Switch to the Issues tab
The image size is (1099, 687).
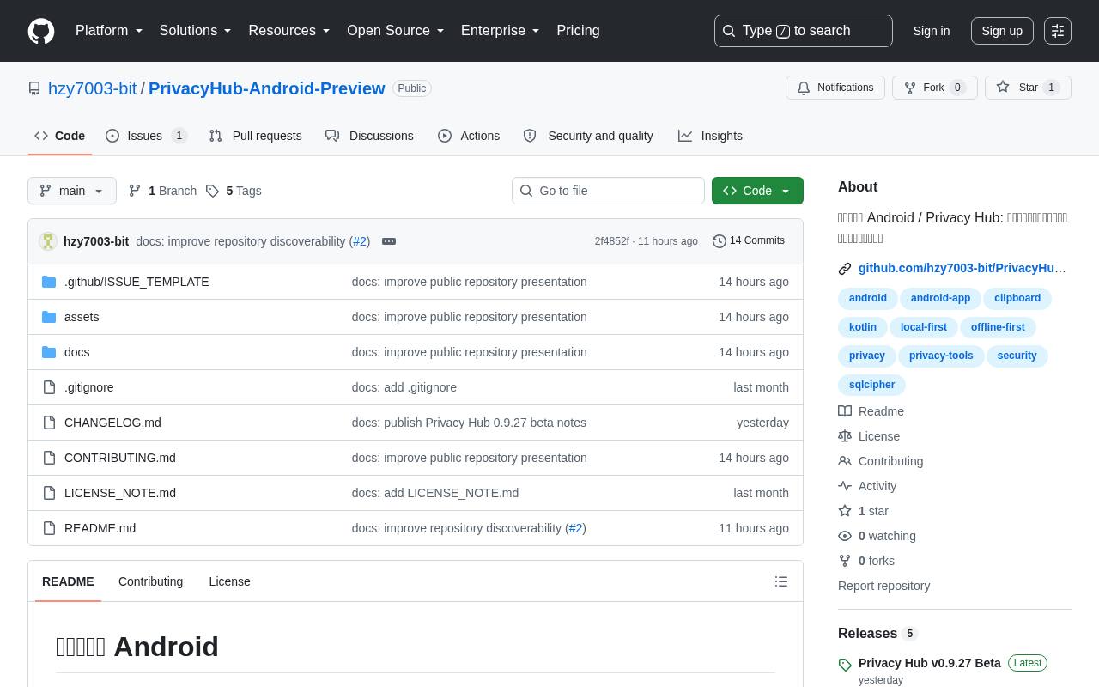(147, 136)
